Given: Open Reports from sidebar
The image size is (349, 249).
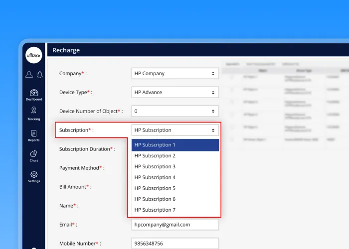Looking at the screenshot, I should 34,135.
